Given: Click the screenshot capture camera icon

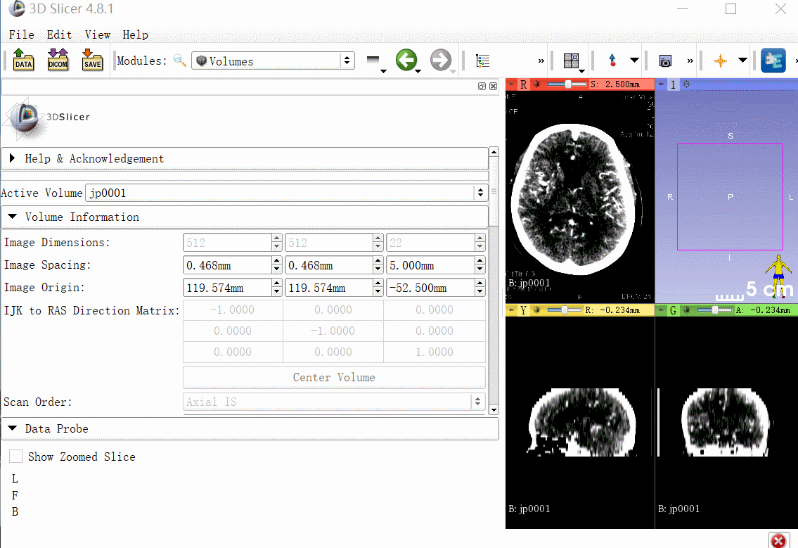Looking at the screenshot, I should click(664, 61).
